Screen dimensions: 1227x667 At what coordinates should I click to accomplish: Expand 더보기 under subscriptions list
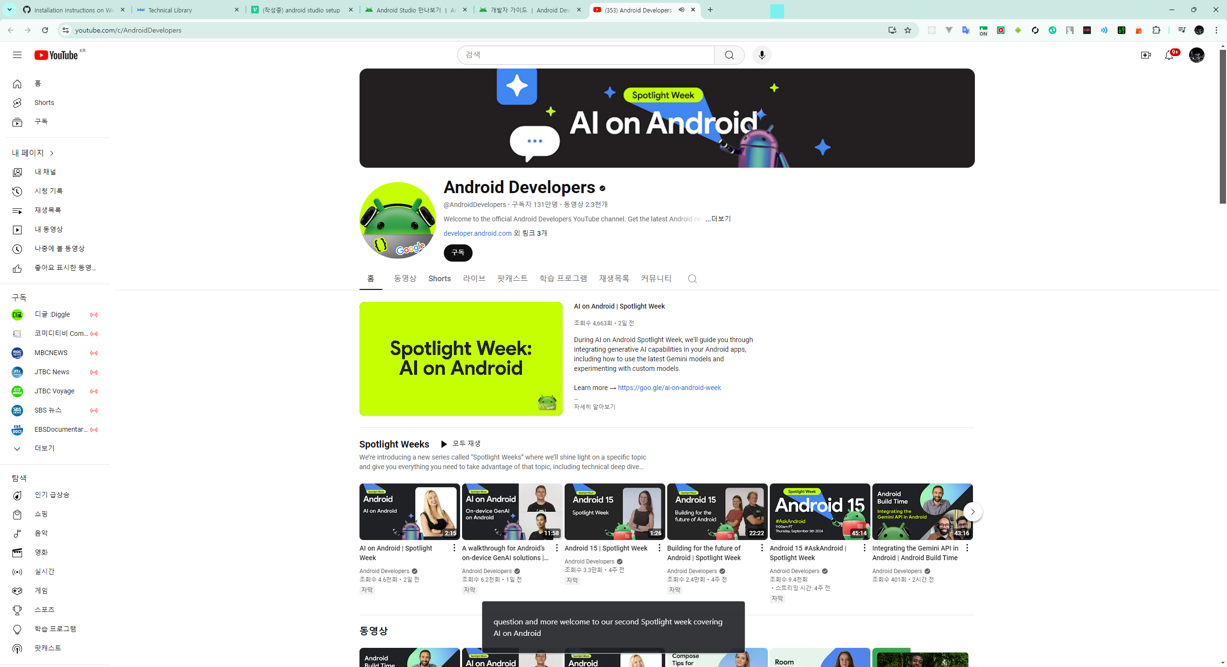click(x=44, y=448)
